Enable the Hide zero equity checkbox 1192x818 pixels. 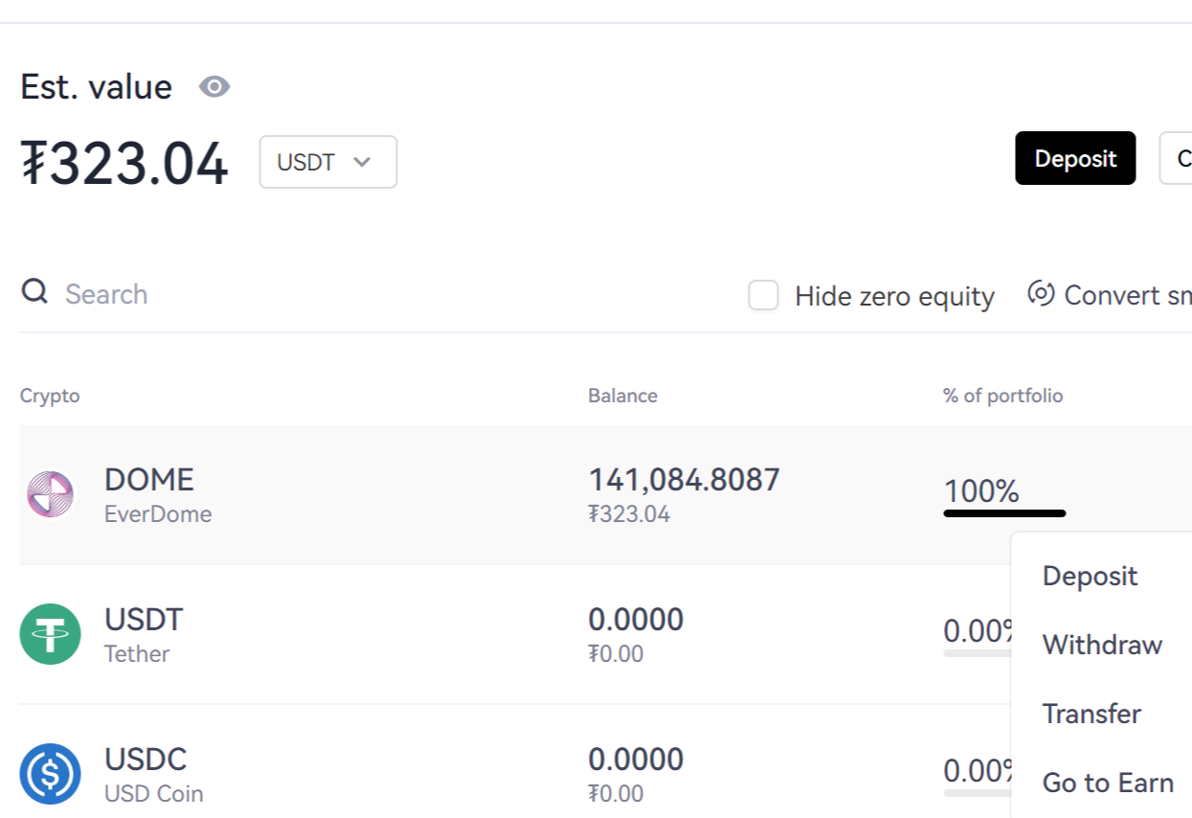tap(763, 296)
